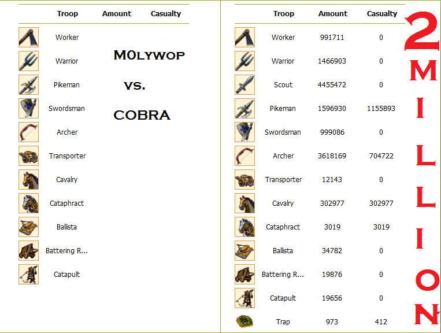The height and width of the screenshot is (333, 441).
Task: Click the Archer bow icon in right panel
Action: click(x=244, y=156)
